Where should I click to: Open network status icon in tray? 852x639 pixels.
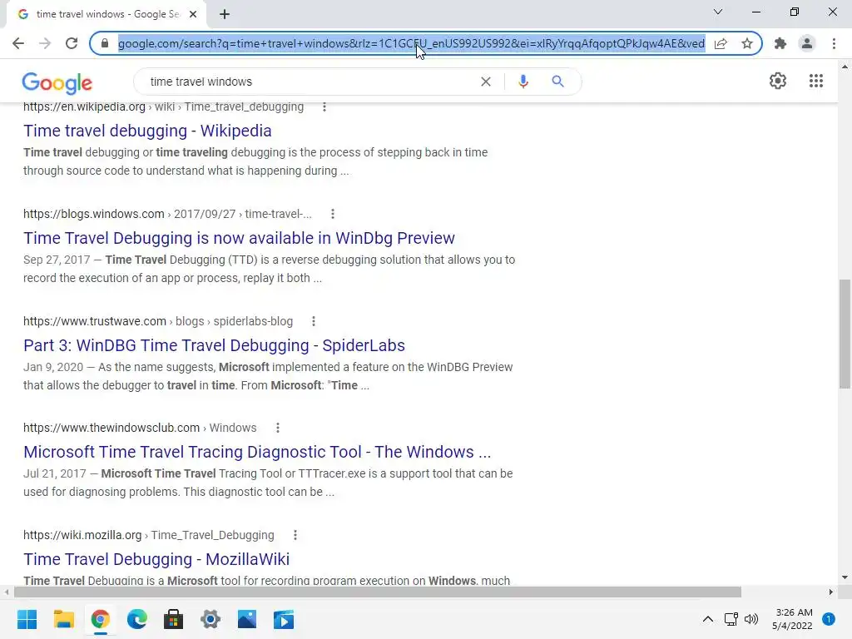(x=731, y=619)
